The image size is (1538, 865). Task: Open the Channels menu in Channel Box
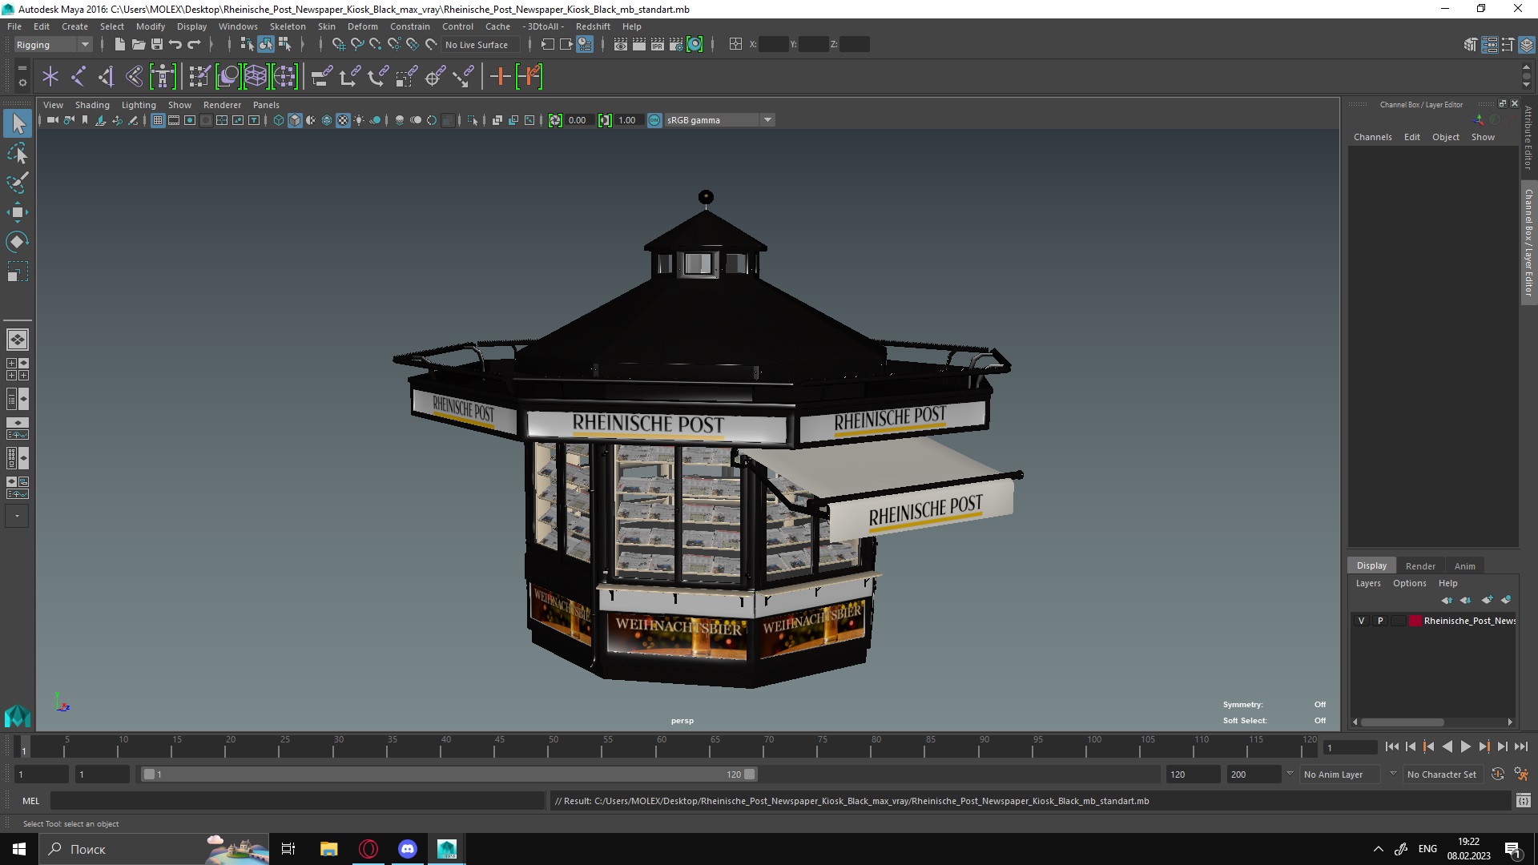coord(1373,137)
